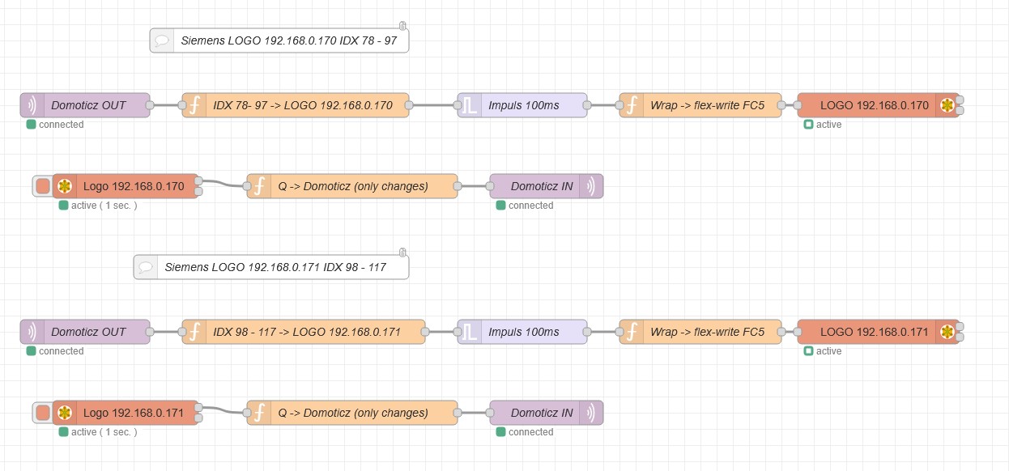Click the active status indicator under LOGO 192.168.0.170 write node
Screen dimensions: 1009x471
point(808,125)
